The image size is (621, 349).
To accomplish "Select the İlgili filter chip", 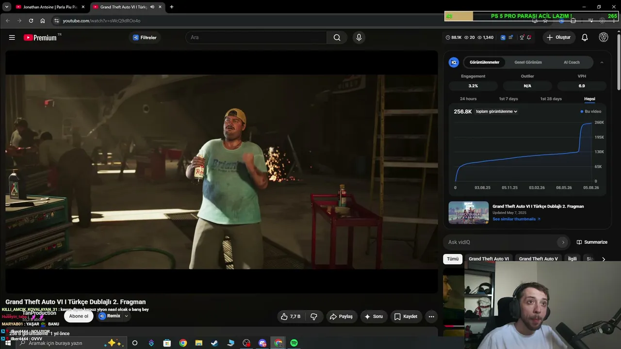I will pyautogui.click(x=572, y=259).
